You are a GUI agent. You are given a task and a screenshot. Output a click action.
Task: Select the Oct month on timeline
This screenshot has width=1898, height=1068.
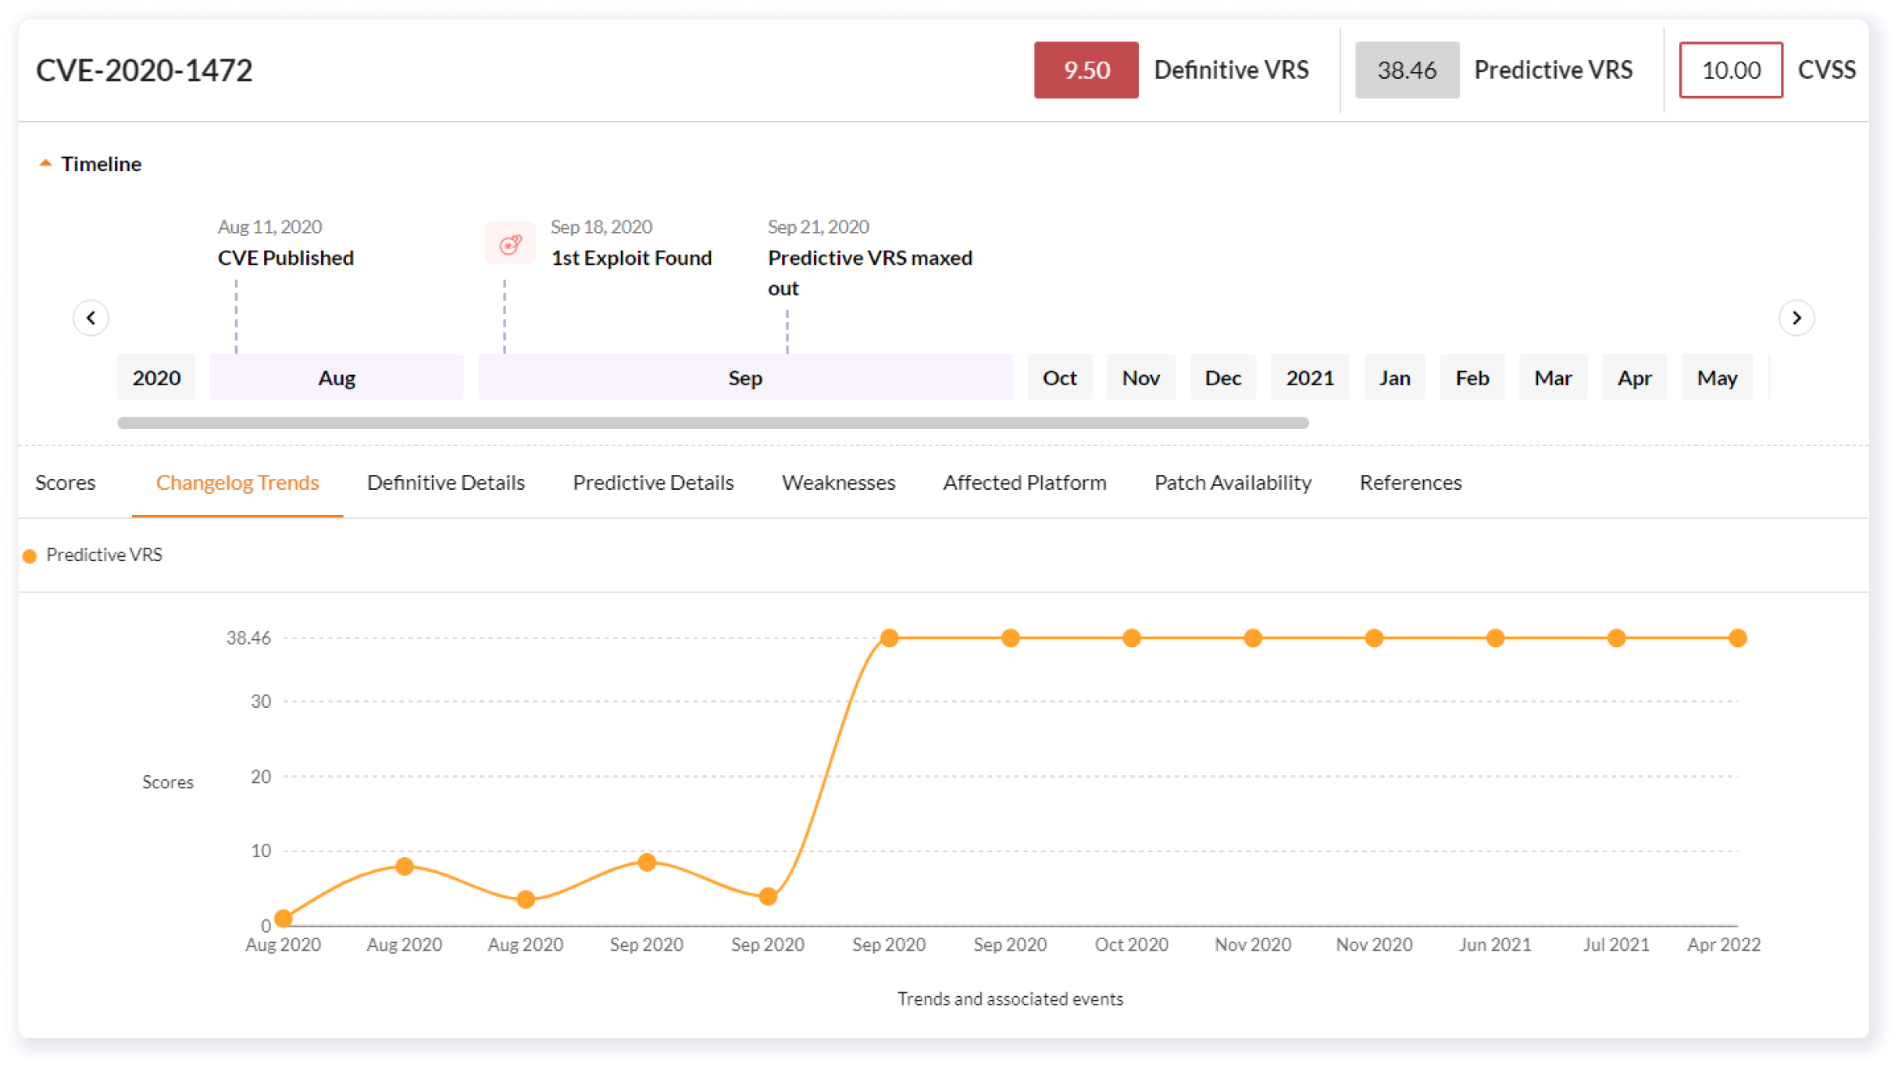point(1059,378)
